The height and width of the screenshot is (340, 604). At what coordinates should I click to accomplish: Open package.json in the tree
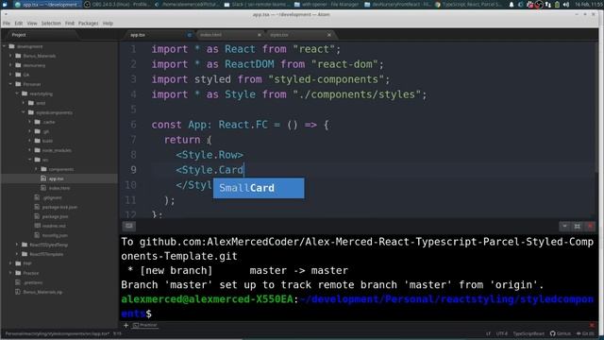[55, 216]
